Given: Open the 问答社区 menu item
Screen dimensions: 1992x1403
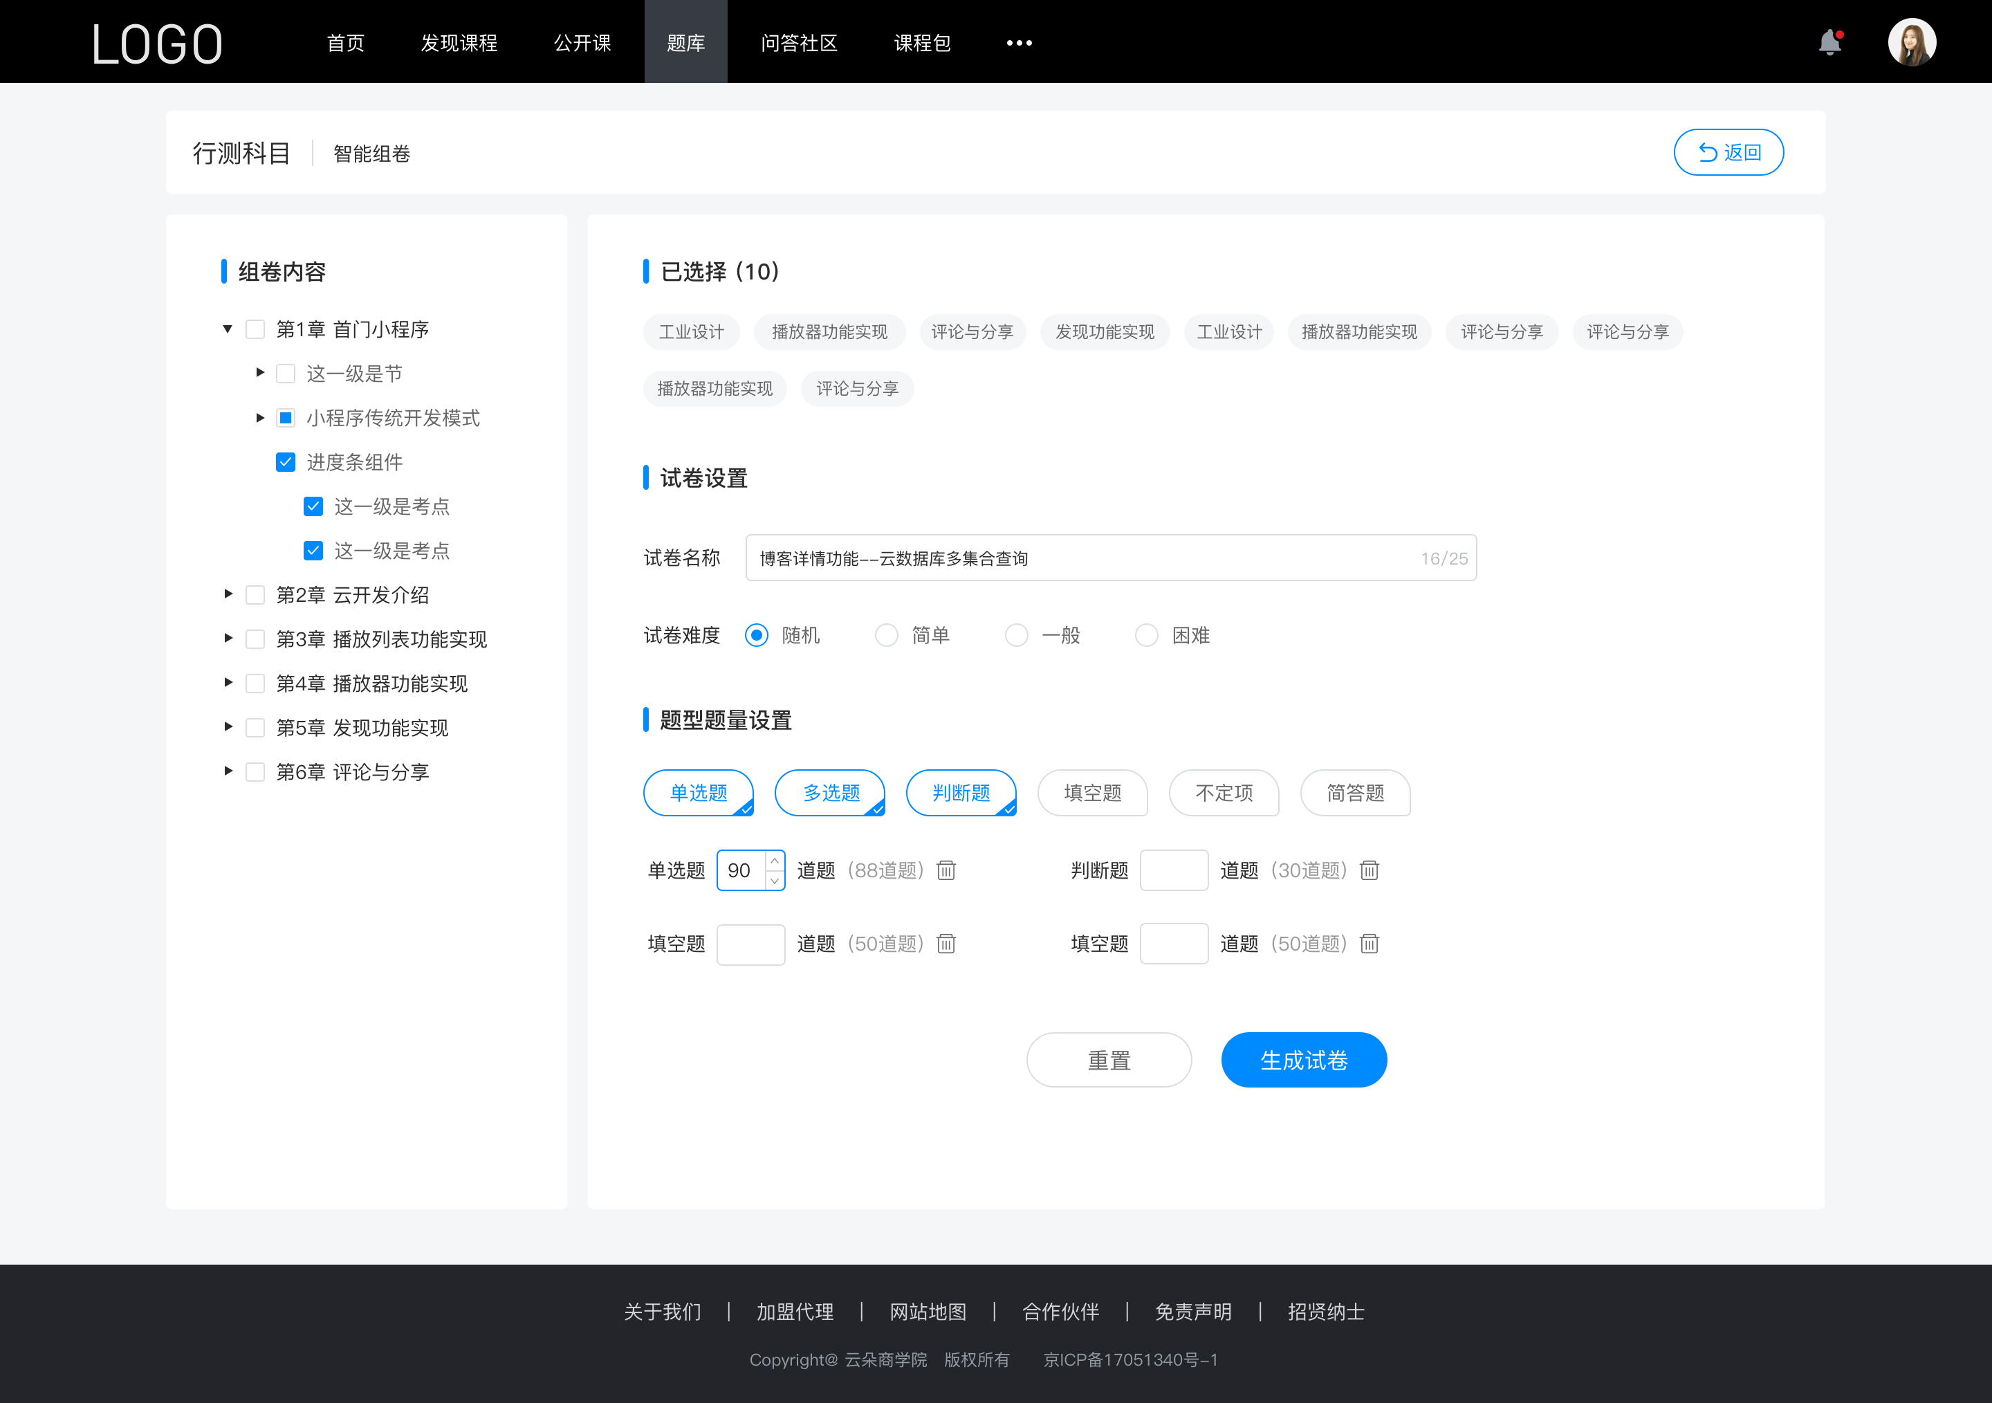Looking at the screenshot, I should pos(795,41).
